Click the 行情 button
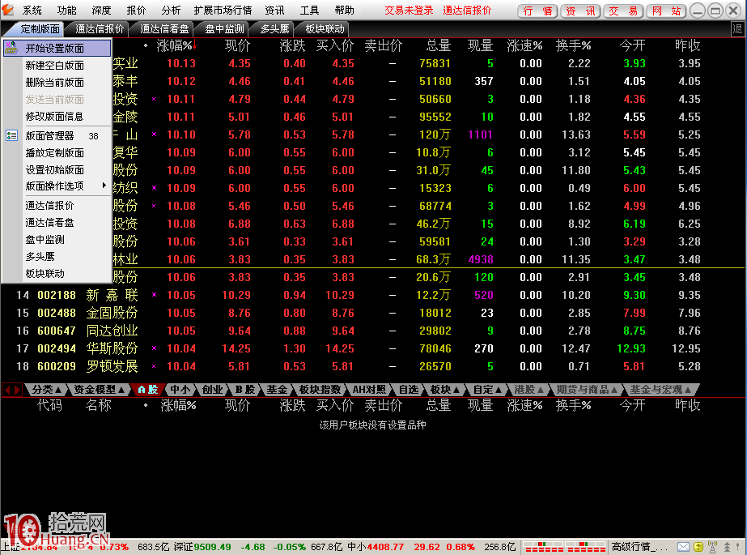Image resolution: width=747 pixels, height=555 pixels. [x=537, y=11]
